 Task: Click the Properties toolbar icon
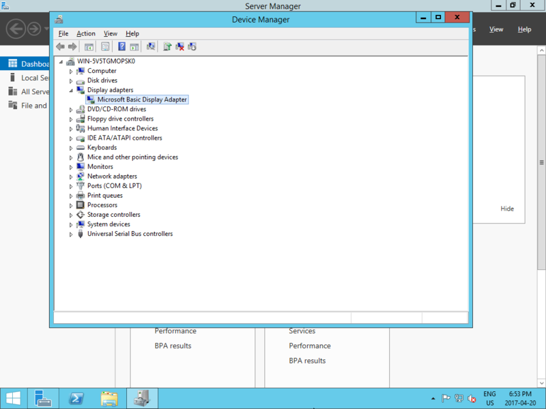(105, 47)
